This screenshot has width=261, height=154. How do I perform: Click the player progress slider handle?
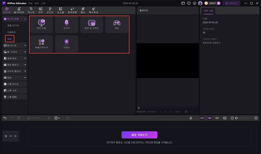click(138, 108)
